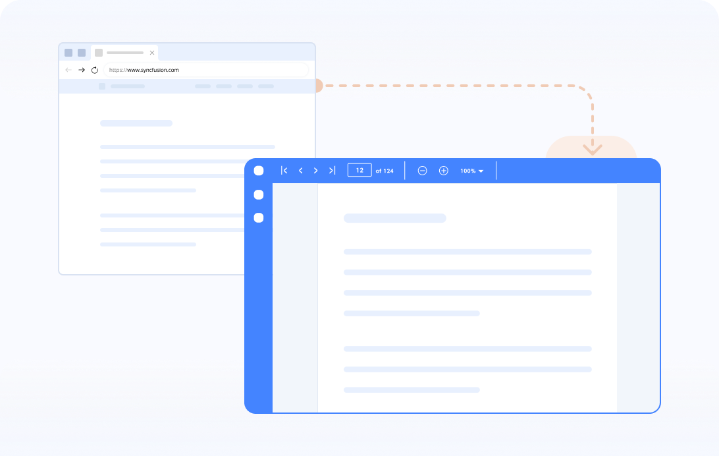Viewport: 719px width, 456px height.
Task: Zoom out using the minus icon
Action: [x=423, y=171]
